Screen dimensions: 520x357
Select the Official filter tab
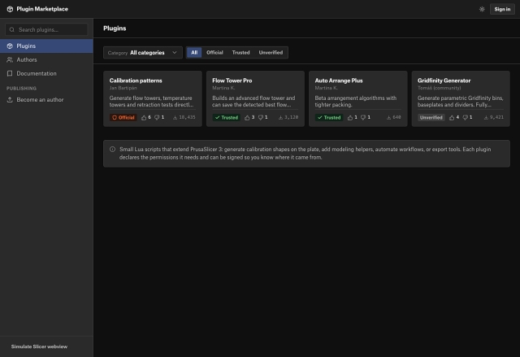tap(214, 52)
